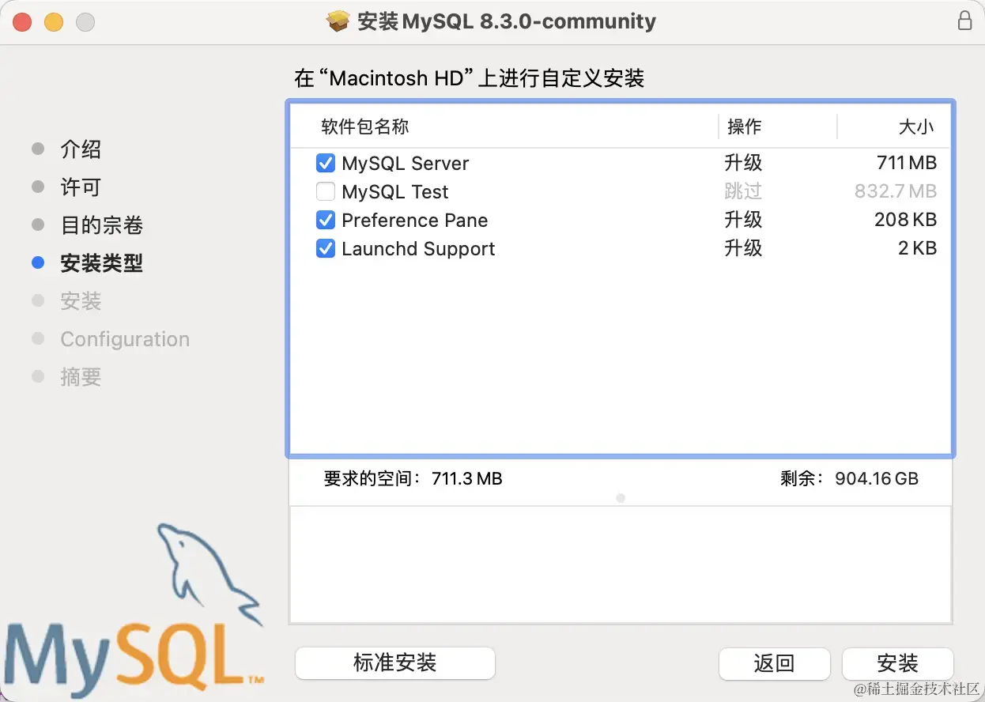Select the 介绍 step in sidebar

pos(81,149)
